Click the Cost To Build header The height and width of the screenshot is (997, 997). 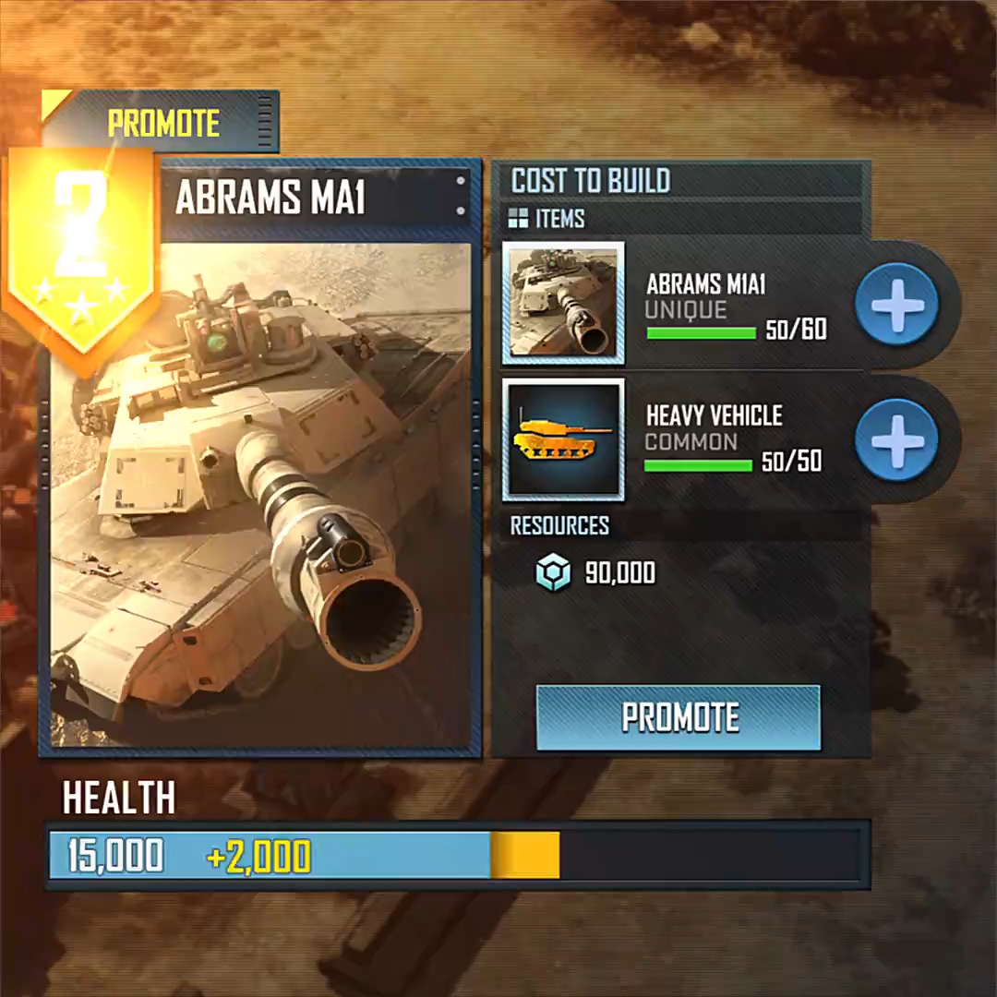591,181
